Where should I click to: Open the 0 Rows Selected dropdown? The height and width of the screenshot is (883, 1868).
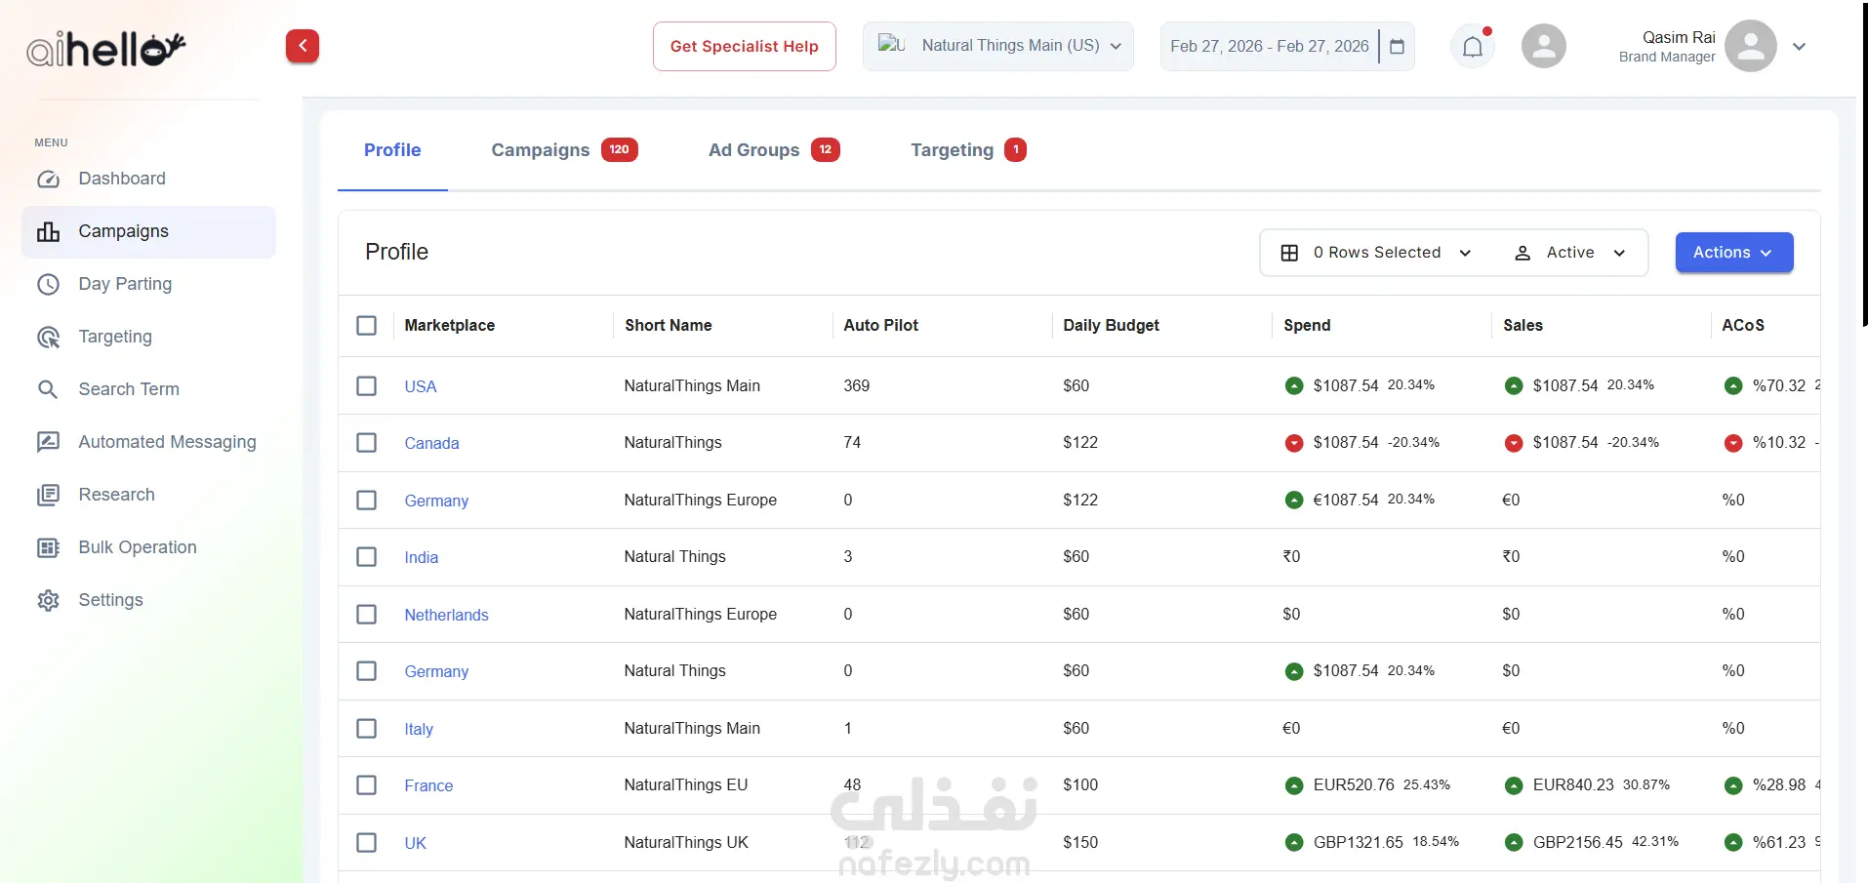(x=1376, y=253)
